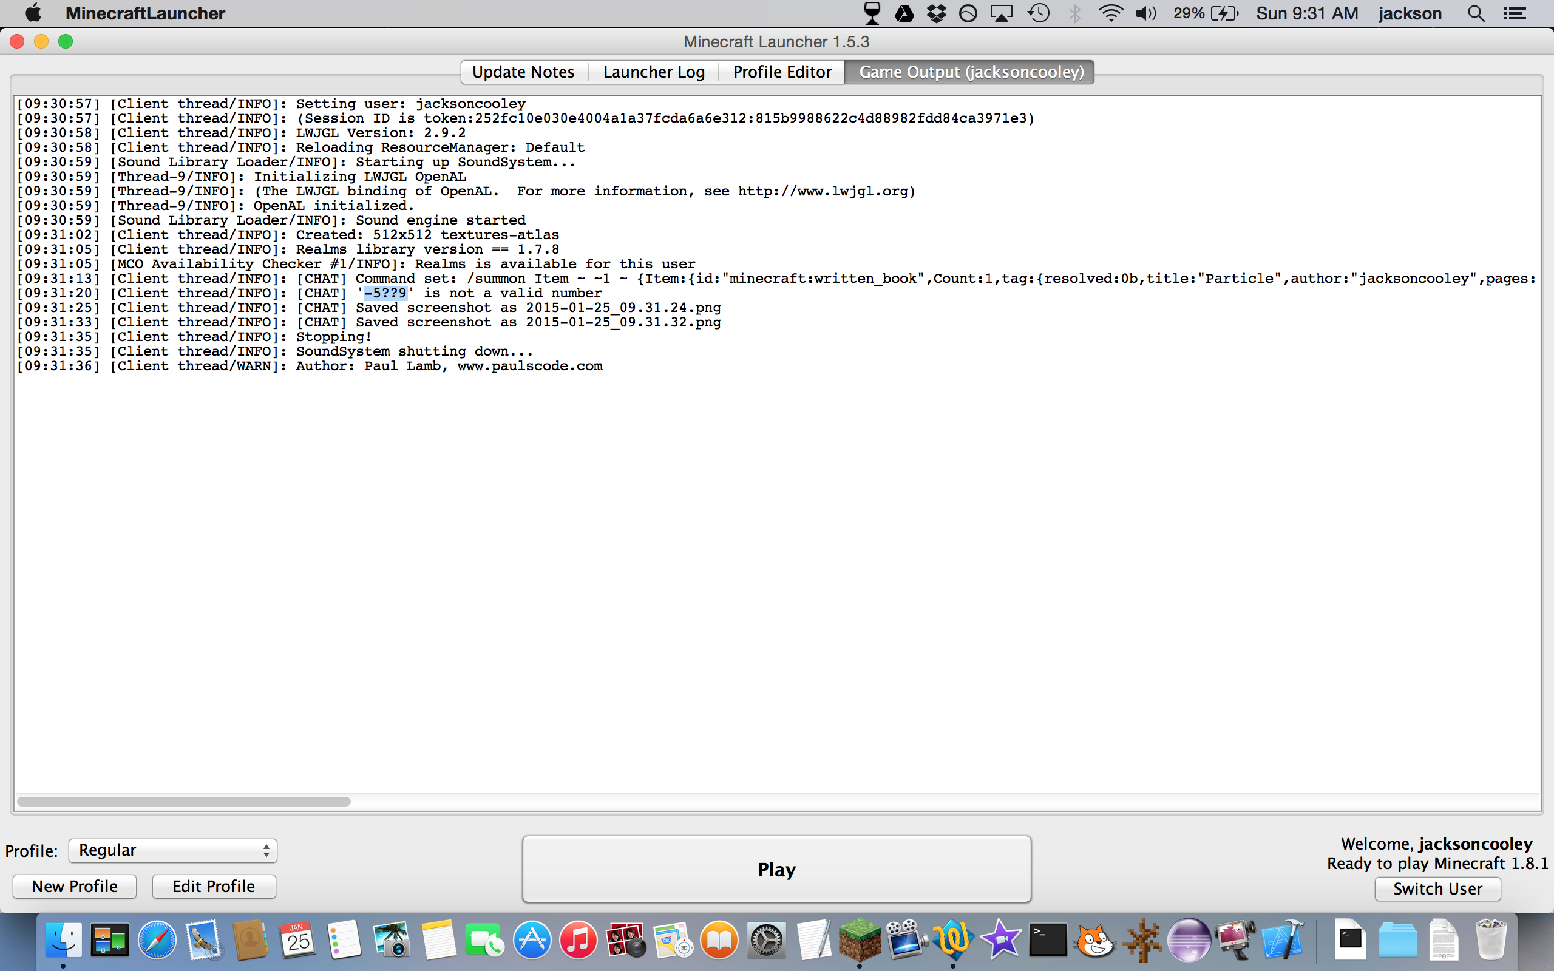
Task: Open the jackson user menu
Action: 1410,13
